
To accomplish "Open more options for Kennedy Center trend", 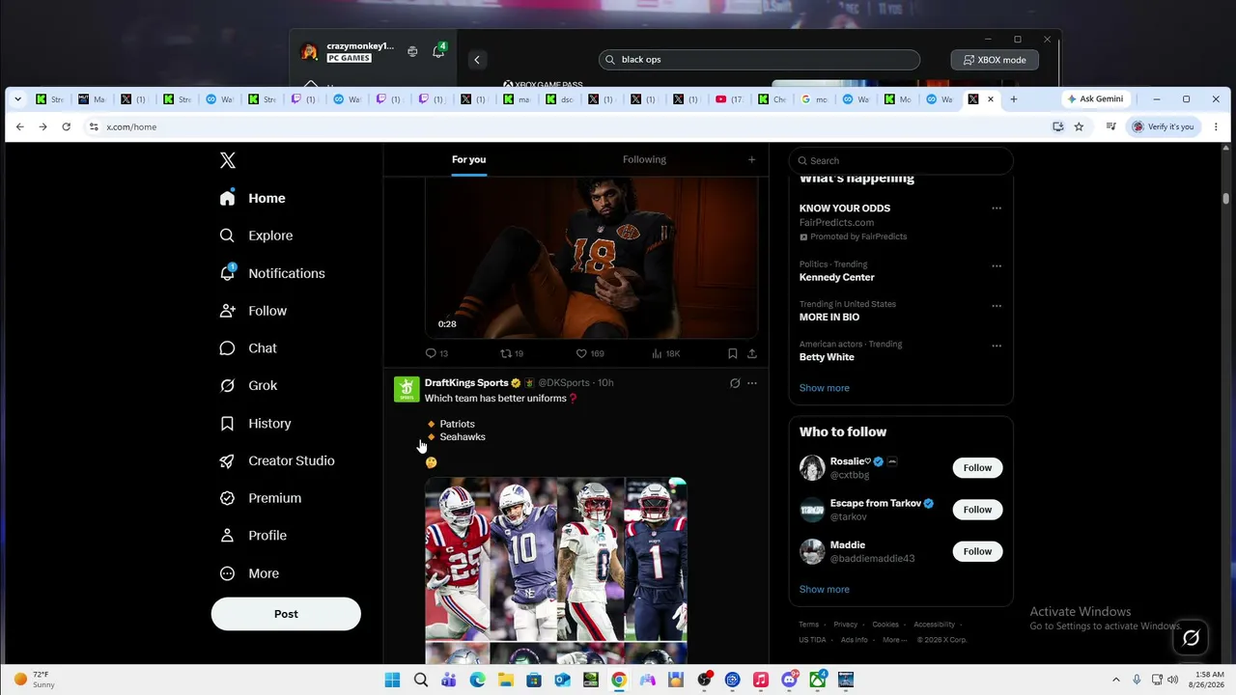I will tap(997, 265).
